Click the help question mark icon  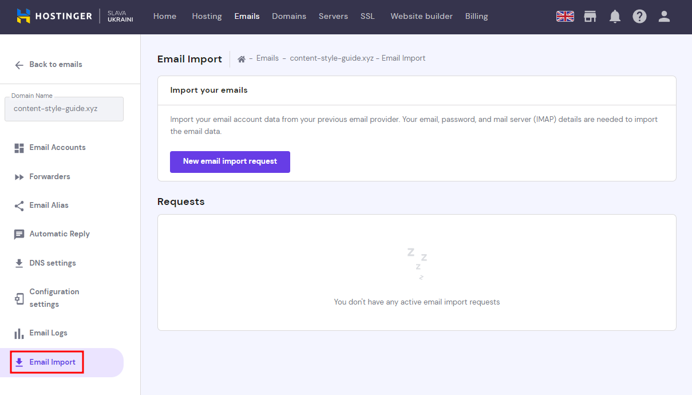click(639, 17)
